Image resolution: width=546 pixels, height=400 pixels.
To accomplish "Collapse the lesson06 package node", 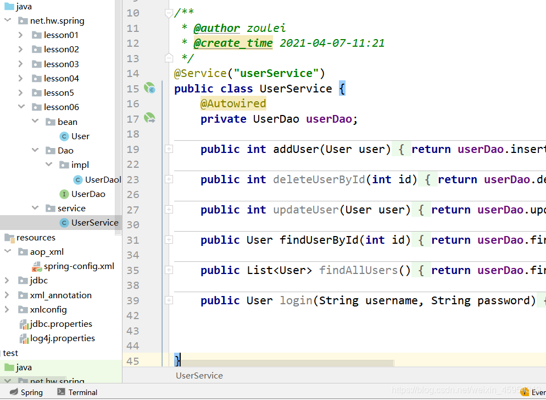I will click(x=21, y=107).
